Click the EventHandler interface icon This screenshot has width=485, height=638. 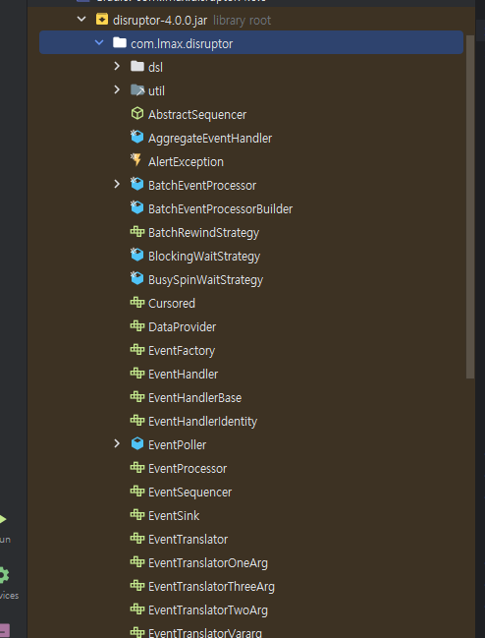click(137, 374)
